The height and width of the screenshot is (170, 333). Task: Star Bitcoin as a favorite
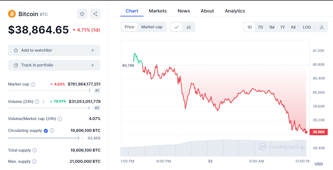coord(82,14)
